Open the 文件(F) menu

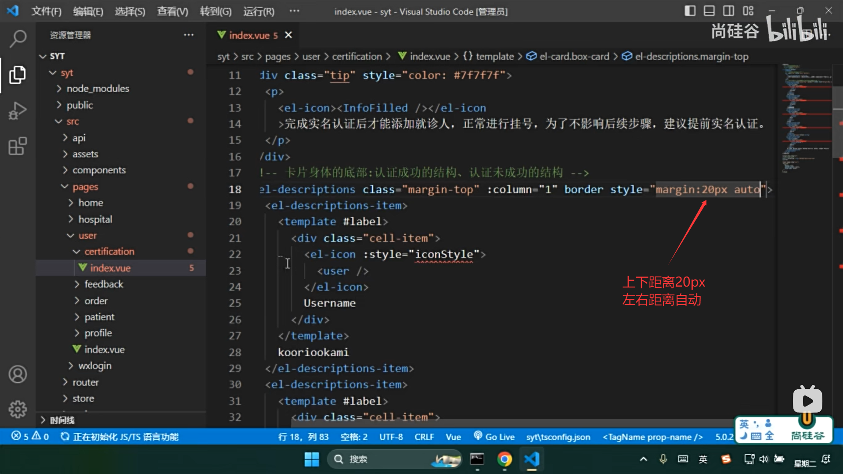tap(46, 11)
